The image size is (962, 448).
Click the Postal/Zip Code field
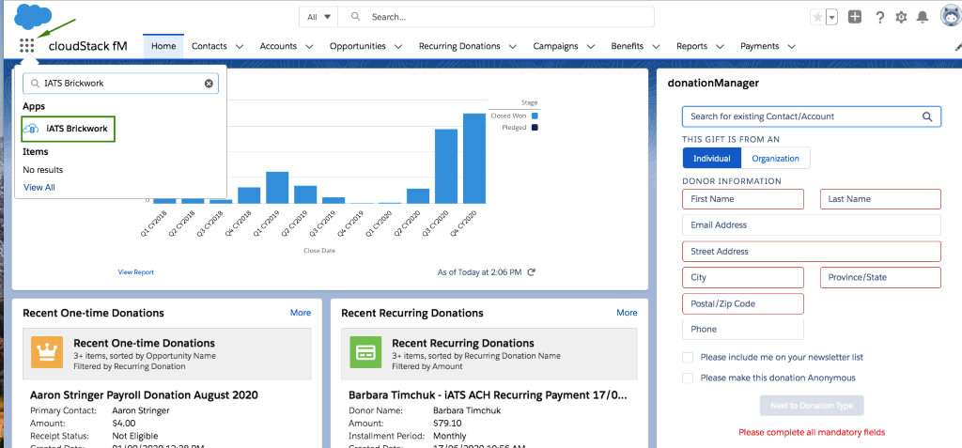(743, 303)
